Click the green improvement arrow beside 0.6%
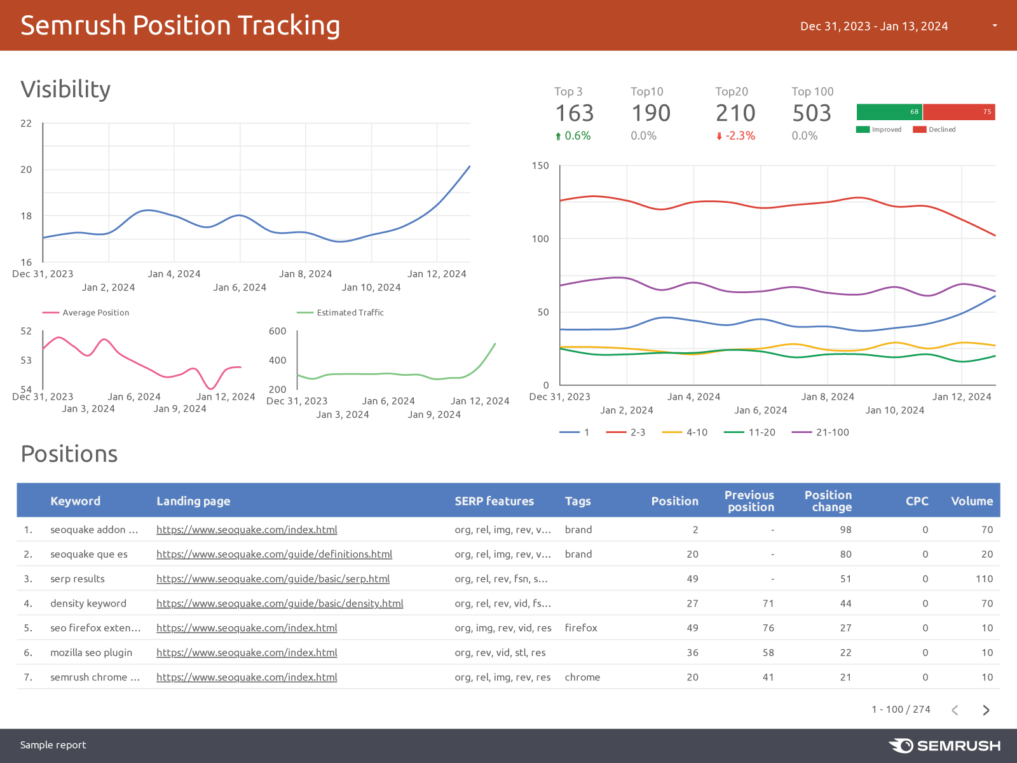The height and width of the screenshot is (763, 1017). click(x=557, y=135)
